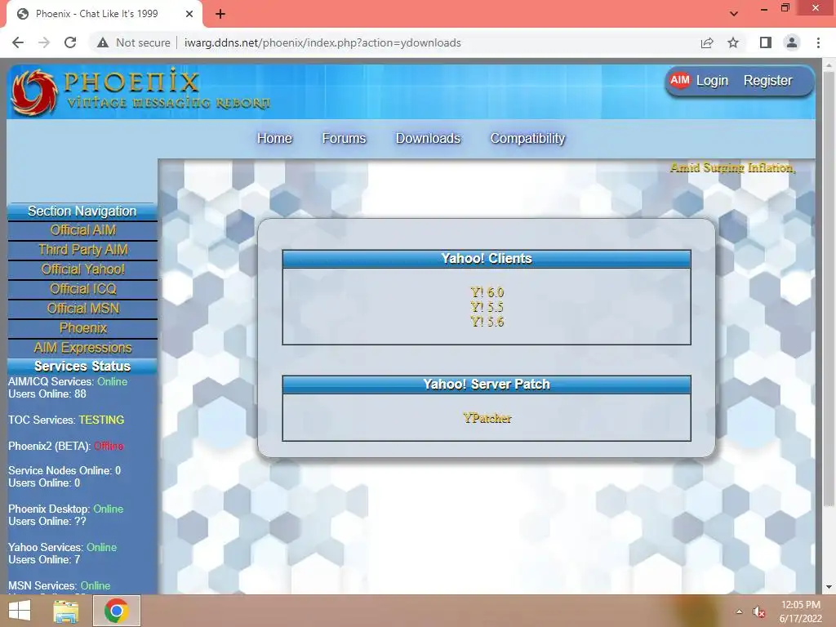The width and height of the screenshot is (836, 627).
Task: Click Phoenix Desktop Online status
Action: 109,509
